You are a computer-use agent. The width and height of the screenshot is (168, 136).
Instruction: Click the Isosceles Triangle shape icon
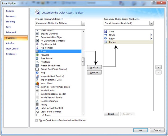point(37,101)
